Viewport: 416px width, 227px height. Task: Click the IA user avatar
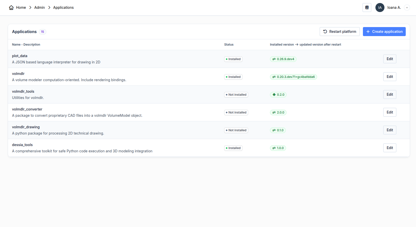[380, 8]
